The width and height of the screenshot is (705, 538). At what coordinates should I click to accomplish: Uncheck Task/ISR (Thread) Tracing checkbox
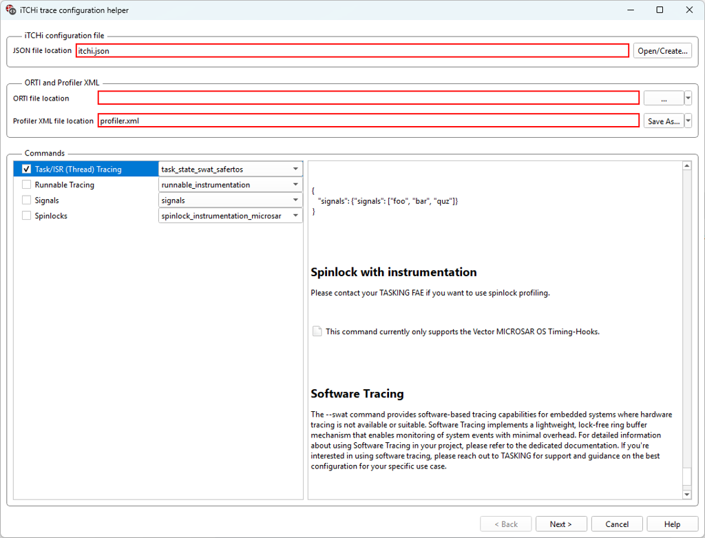[27, 169]
